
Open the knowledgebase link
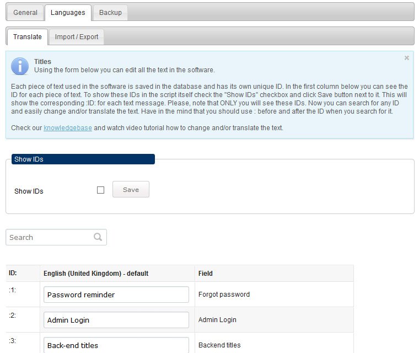pos(68,128)
